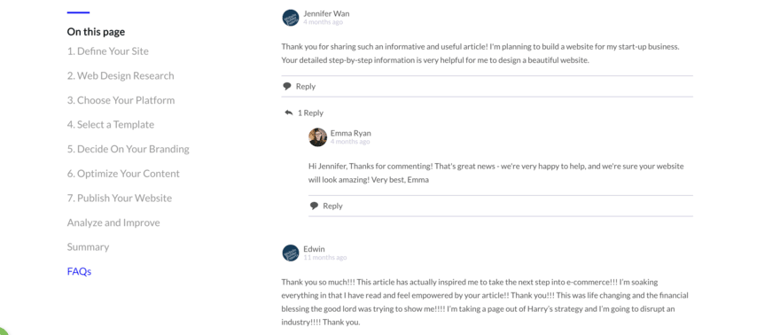Image resolution: width=780 pixels, height=335 pixels.
Task: Jump to the Summary section
Action: pyautogui.click(x=88, y=247)
